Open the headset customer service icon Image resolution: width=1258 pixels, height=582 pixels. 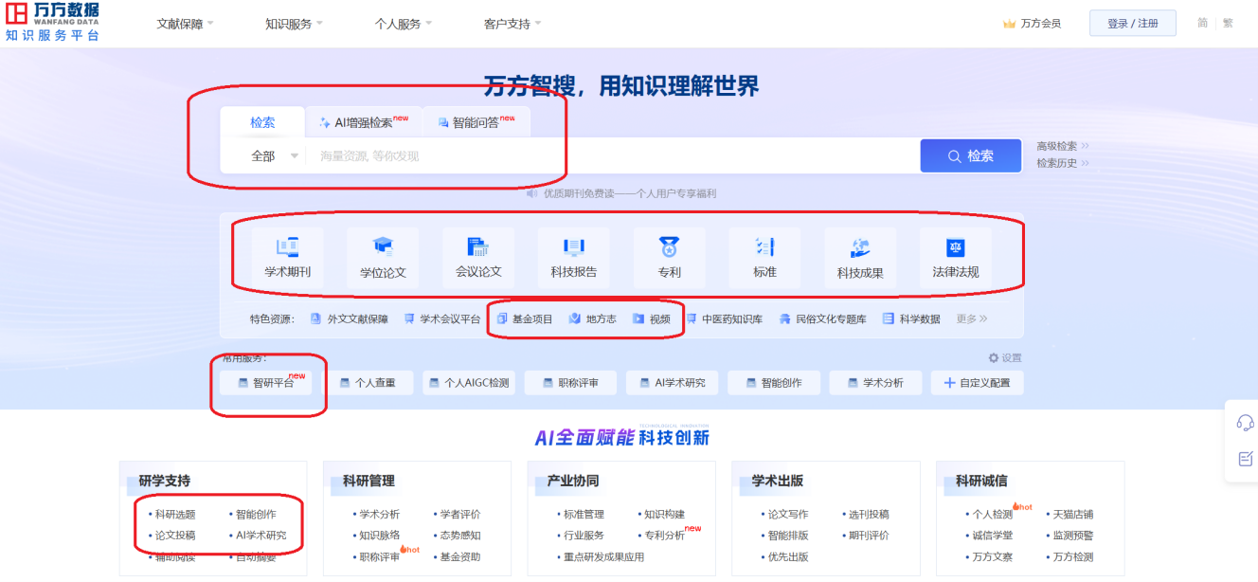click(x=1246, y=423)
